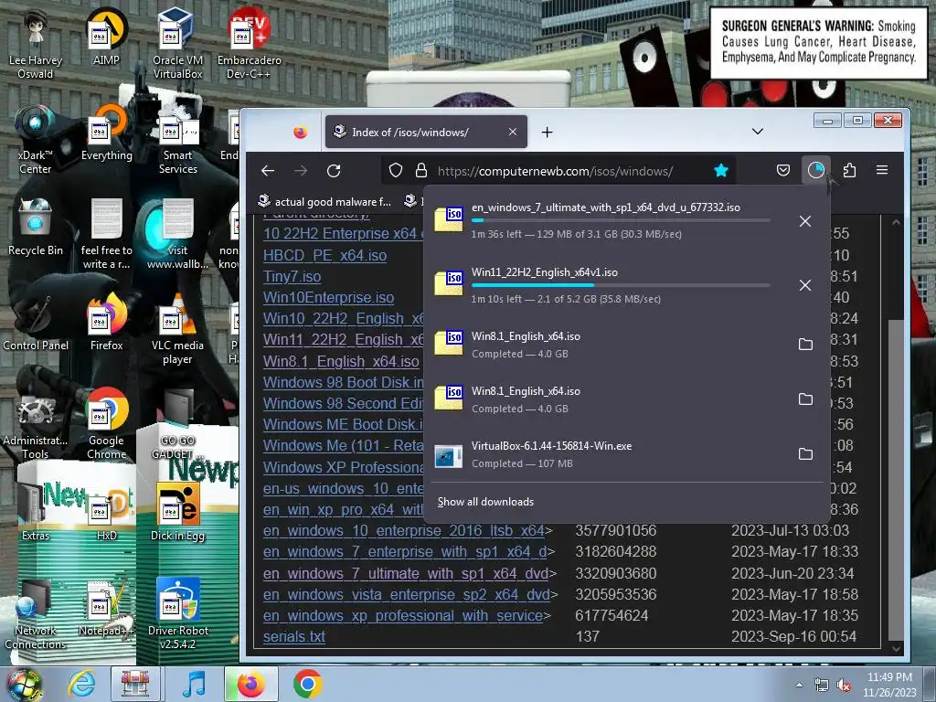Click the Firefox View pinned icon
Screen dimensions: 936x702
(300, 132)
